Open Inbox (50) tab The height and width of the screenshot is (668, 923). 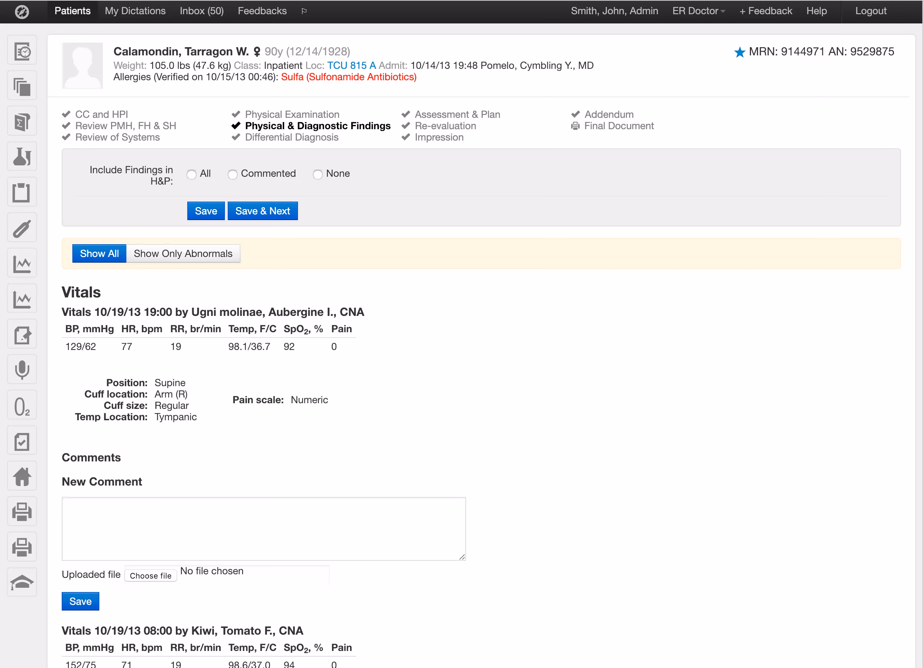[202, 11]
